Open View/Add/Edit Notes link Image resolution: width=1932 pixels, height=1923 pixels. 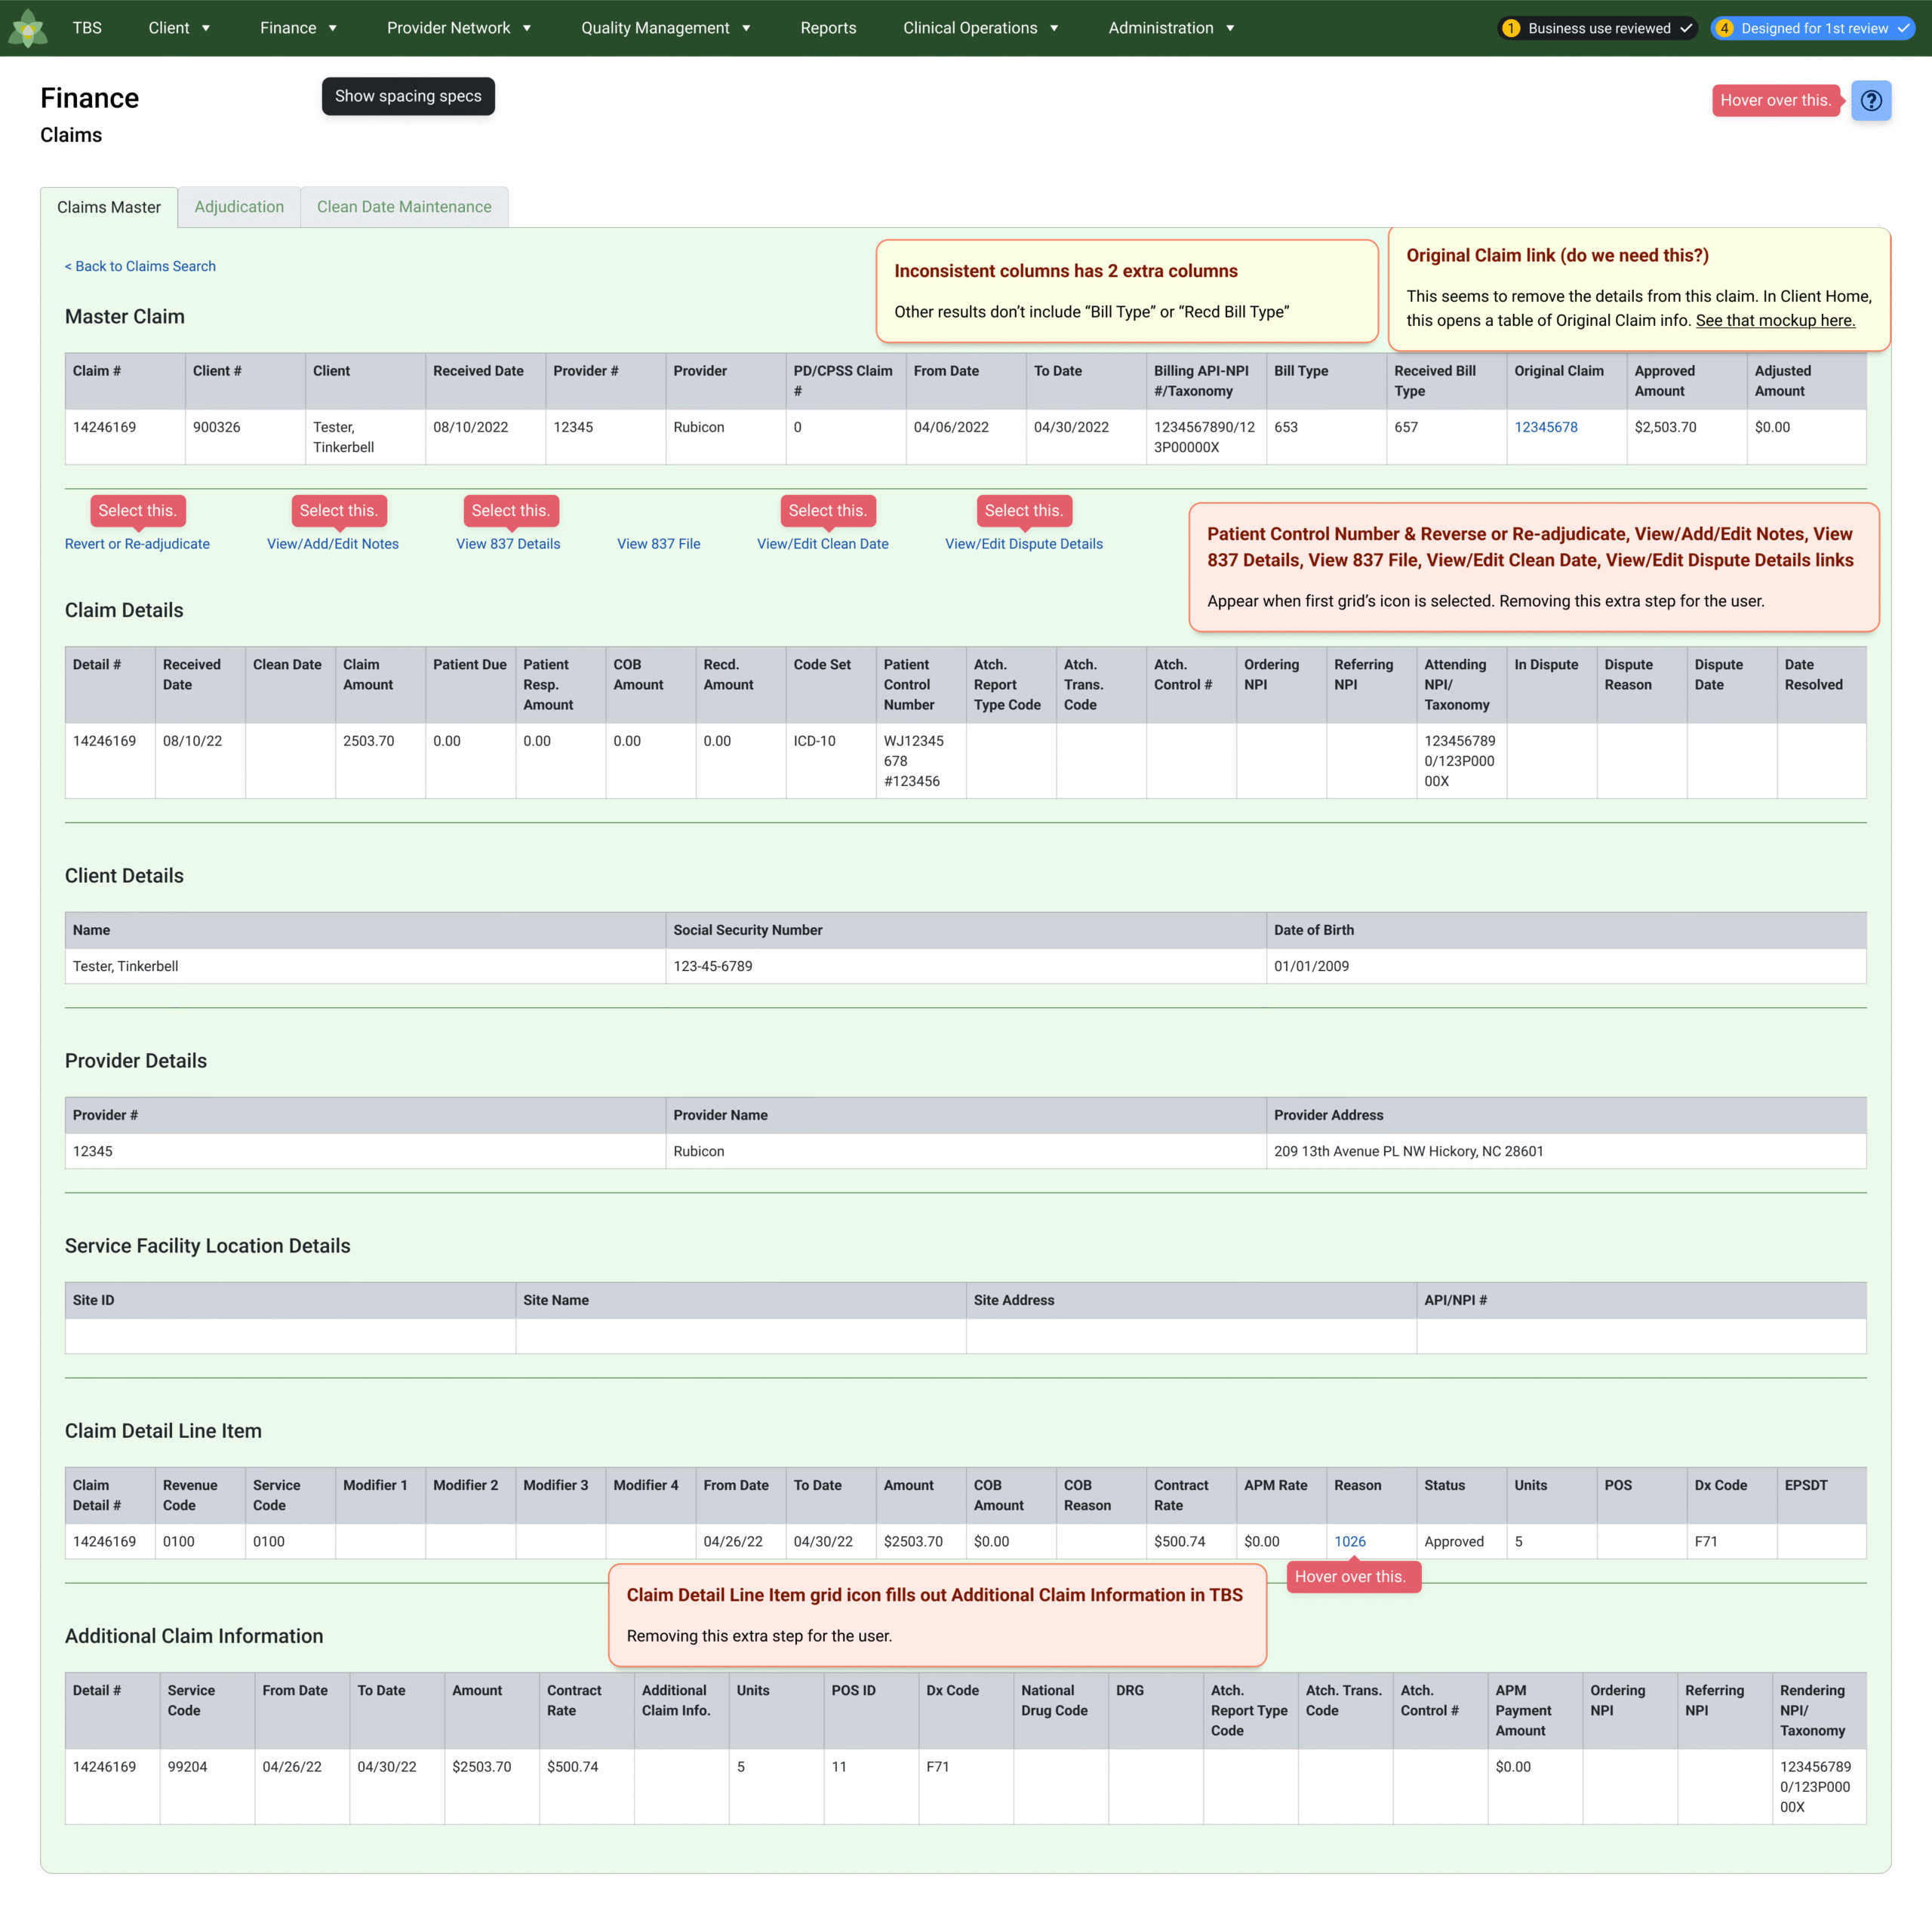click(x=333, y=544)
